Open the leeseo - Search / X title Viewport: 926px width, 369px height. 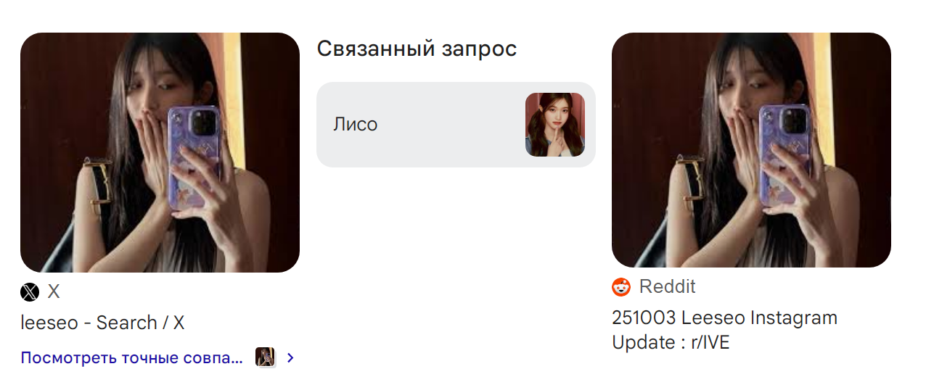[x=102, y=323]
